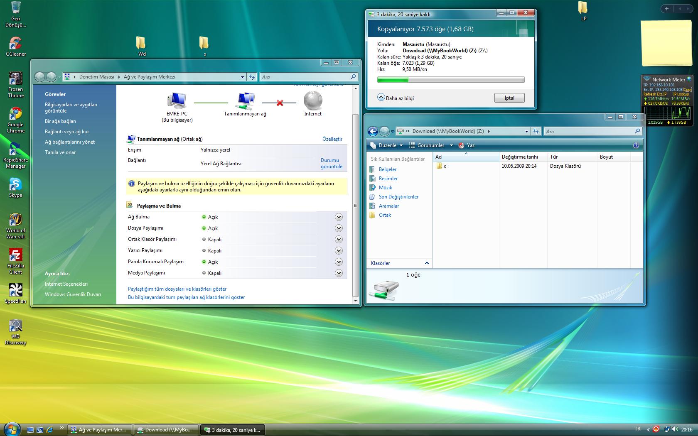The width and height of the screenshot is (698, 436).
Task: Collapse the Klasörler pane chevron
Action: tap(427, 263)
